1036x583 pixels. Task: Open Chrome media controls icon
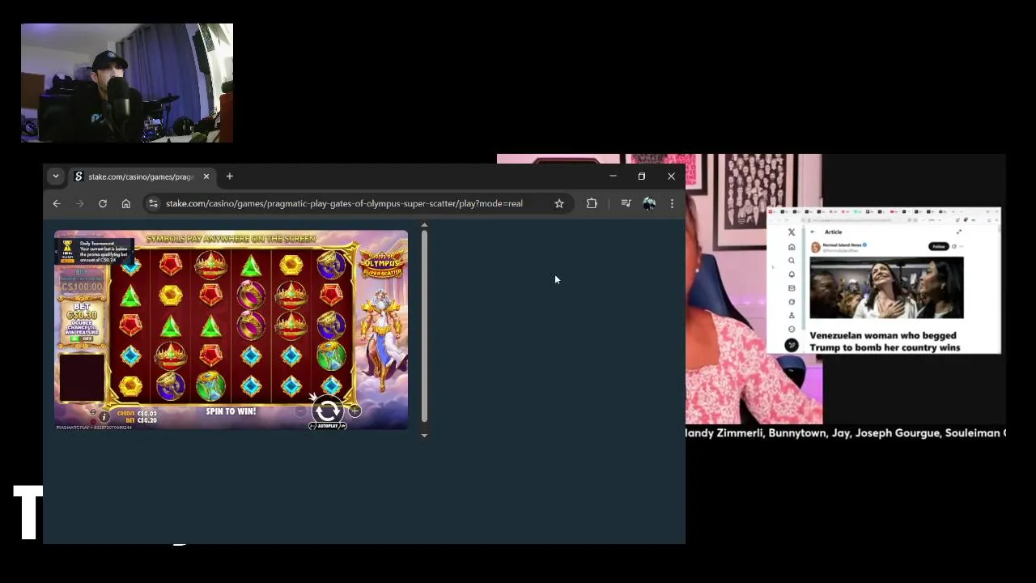click(x=626, y=203)
